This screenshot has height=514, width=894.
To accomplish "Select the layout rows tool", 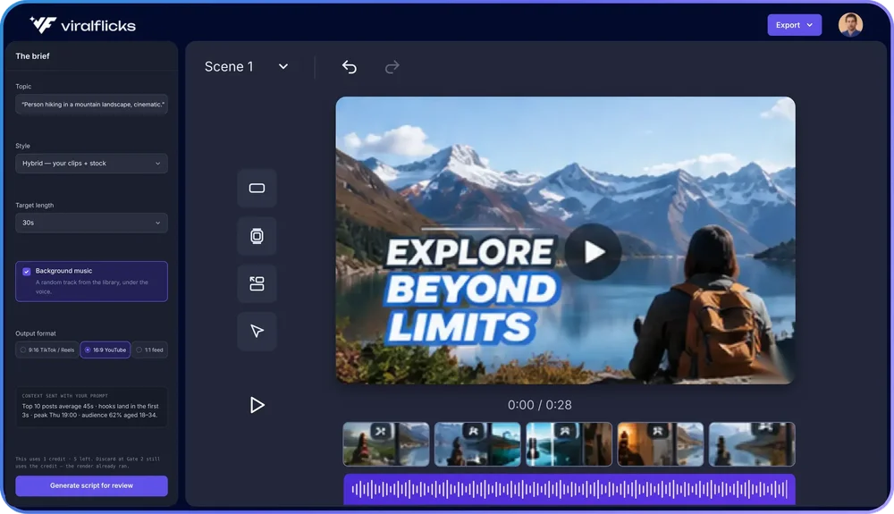I will pyautogui.click(x=257, y=283).
